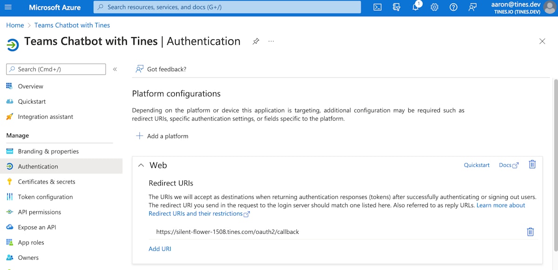Open the aaron@tines.dev account avatar
This screenshot has width=558, height=270.
point(550,7)
